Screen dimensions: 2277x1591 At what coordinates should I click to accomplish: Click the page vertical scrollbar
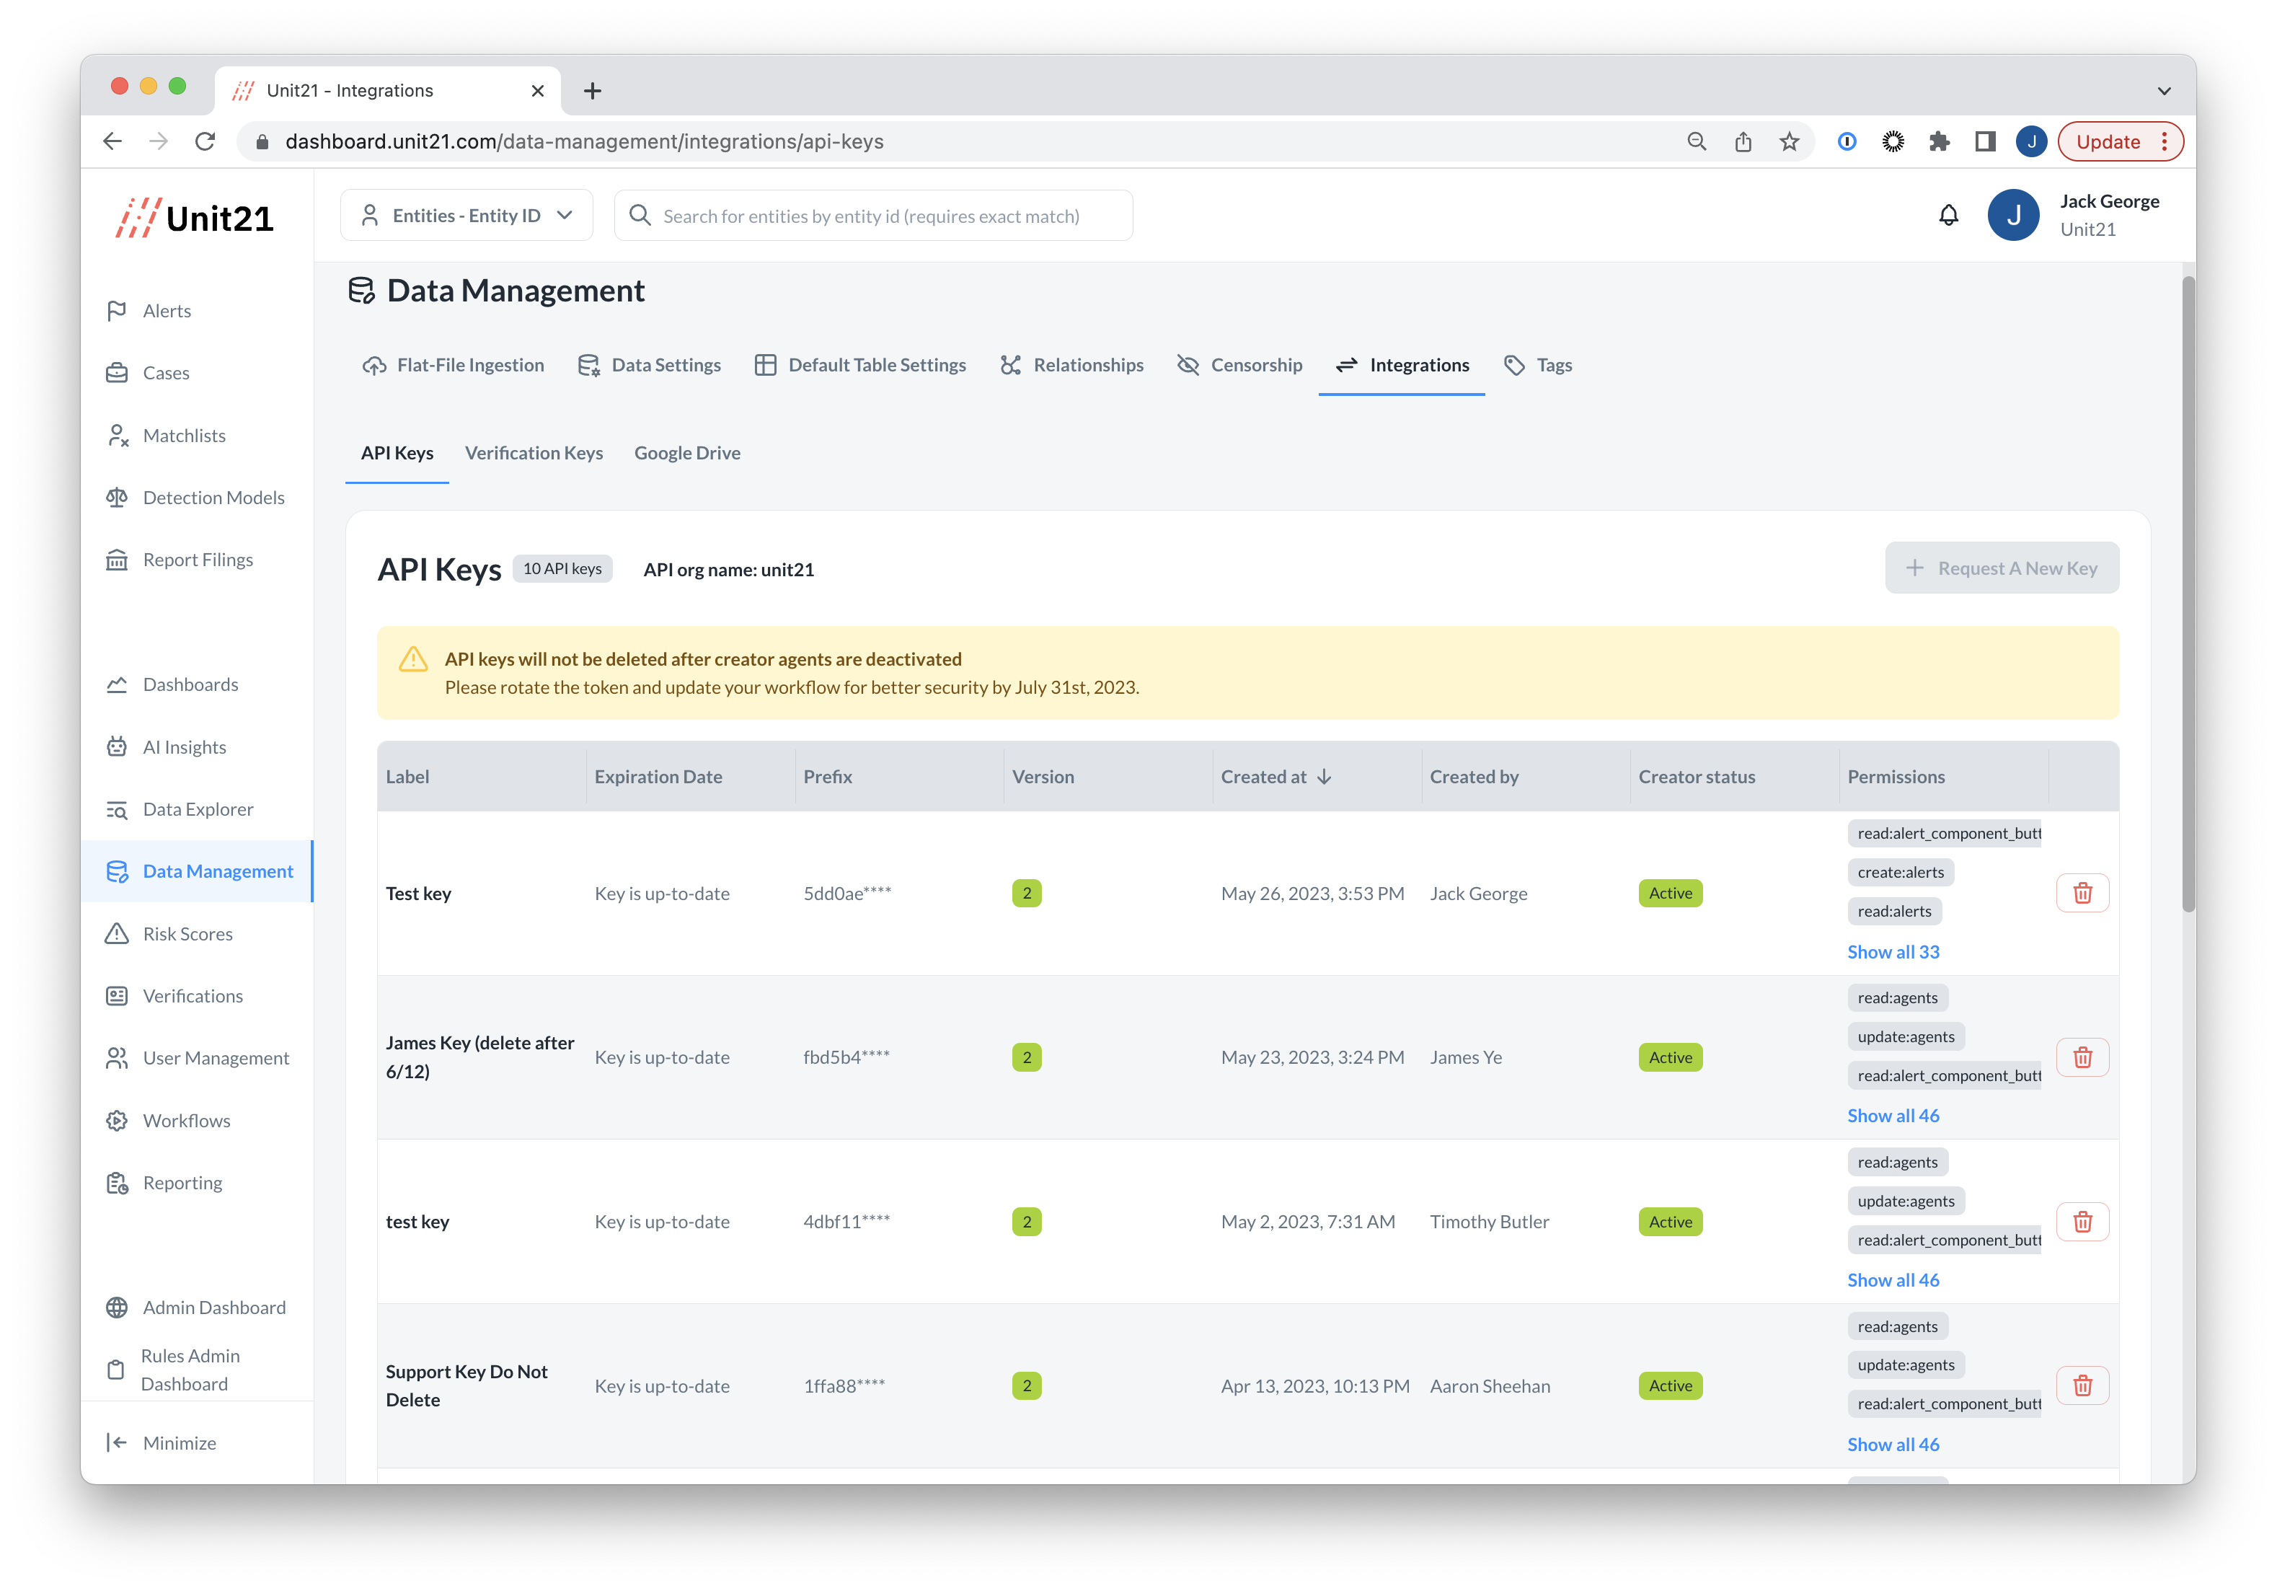point(2188,595)
